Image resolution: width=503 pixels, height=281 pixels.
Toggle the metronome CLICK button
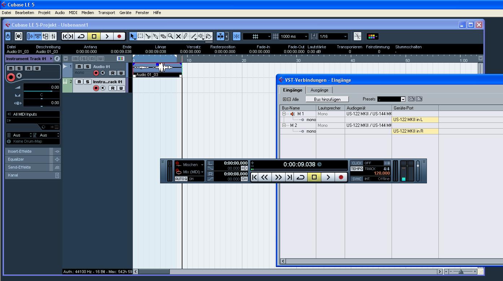tap(357, 163)
